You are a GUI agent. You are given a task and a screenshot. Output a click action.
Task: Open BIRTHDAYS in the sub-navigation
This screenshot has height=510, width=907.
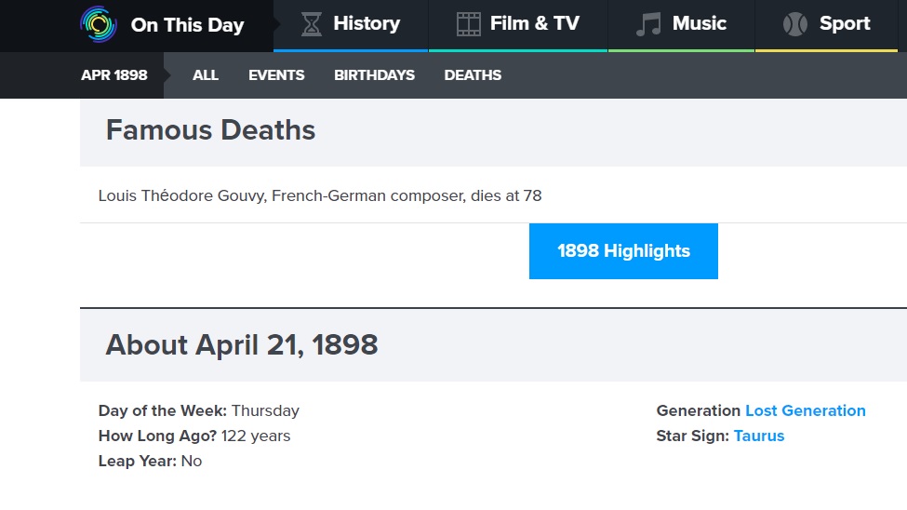tap(374, 75)
